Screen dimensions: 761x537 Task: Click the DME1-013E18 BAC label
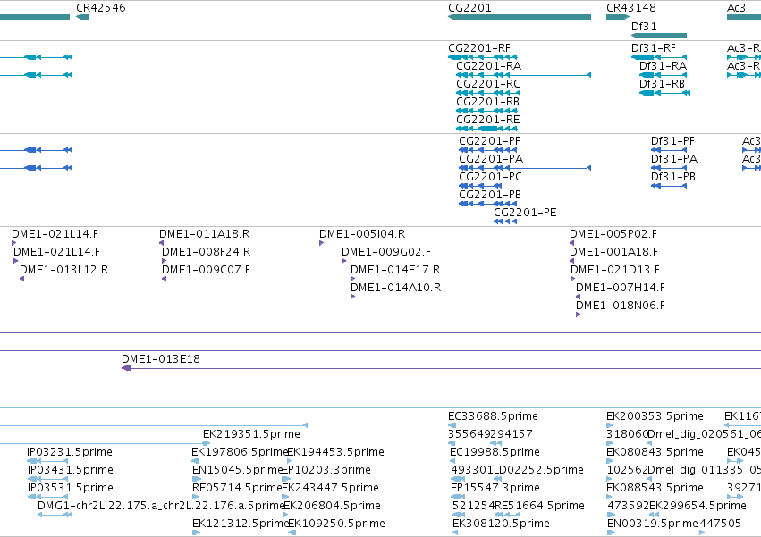coord(161,359)
